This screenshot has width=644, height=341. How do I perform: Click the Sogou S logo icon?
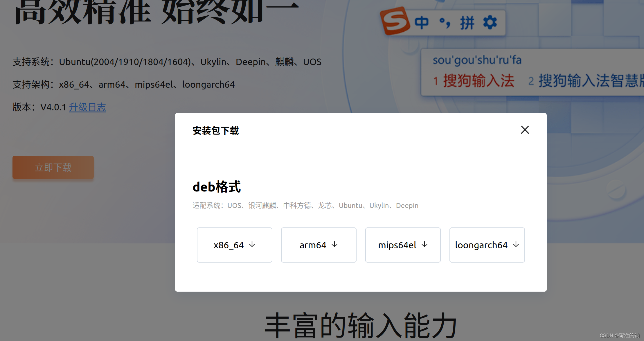coord(395,21)
